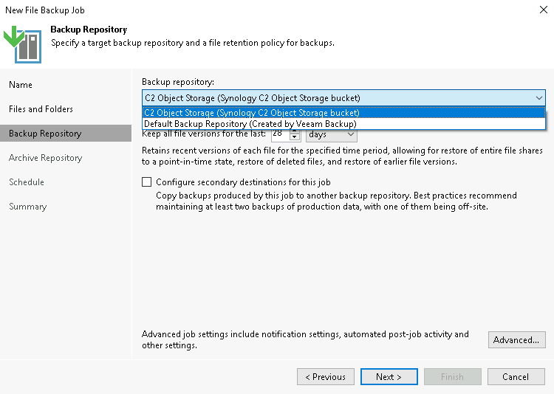Open the days unit dropdown

tap(332, 134)
